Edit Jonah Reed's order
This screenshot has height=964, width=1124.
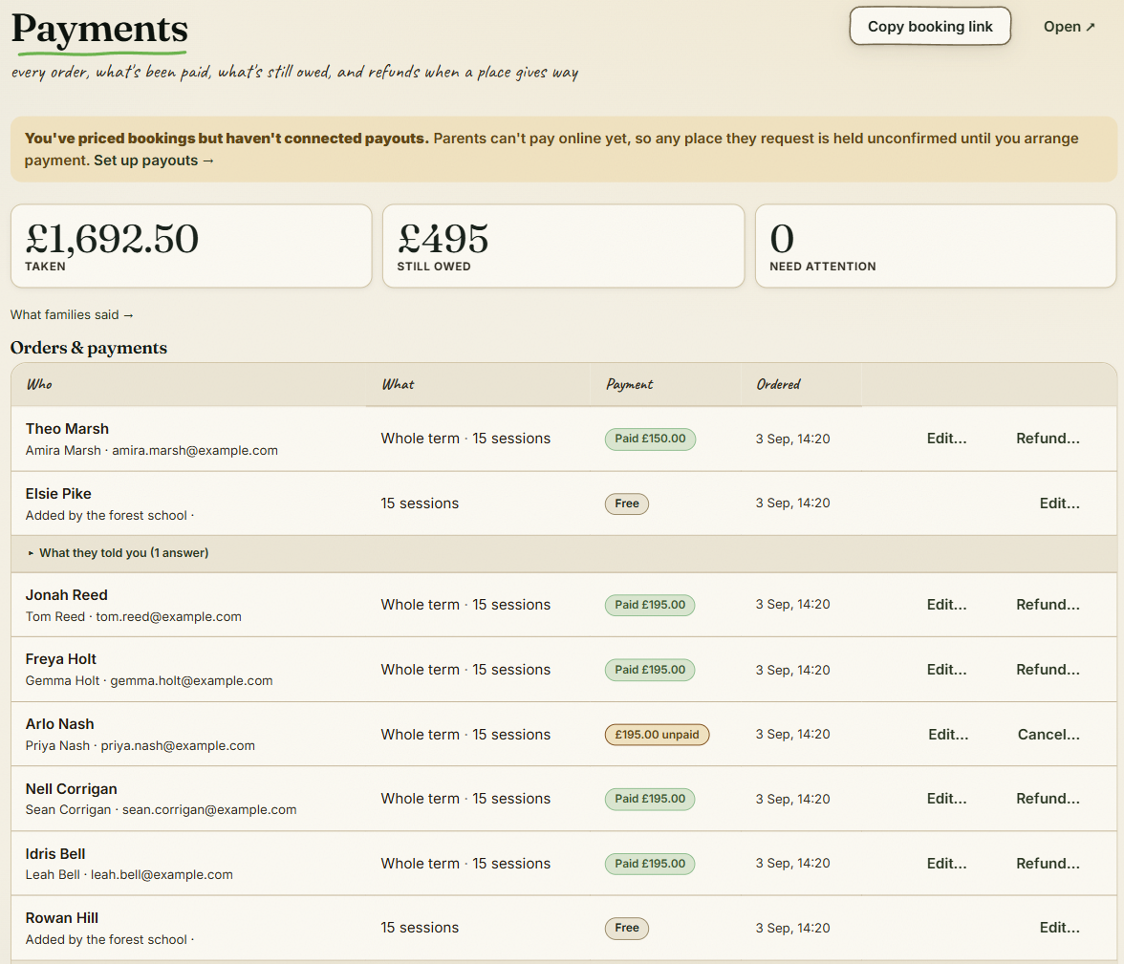946,605
